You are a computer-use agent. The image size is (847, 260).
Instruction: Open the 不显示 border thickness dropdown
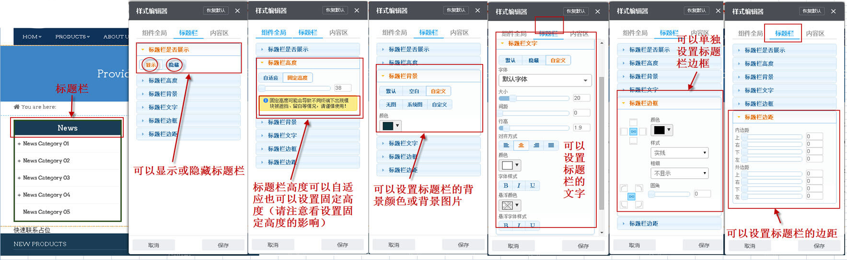679,173
